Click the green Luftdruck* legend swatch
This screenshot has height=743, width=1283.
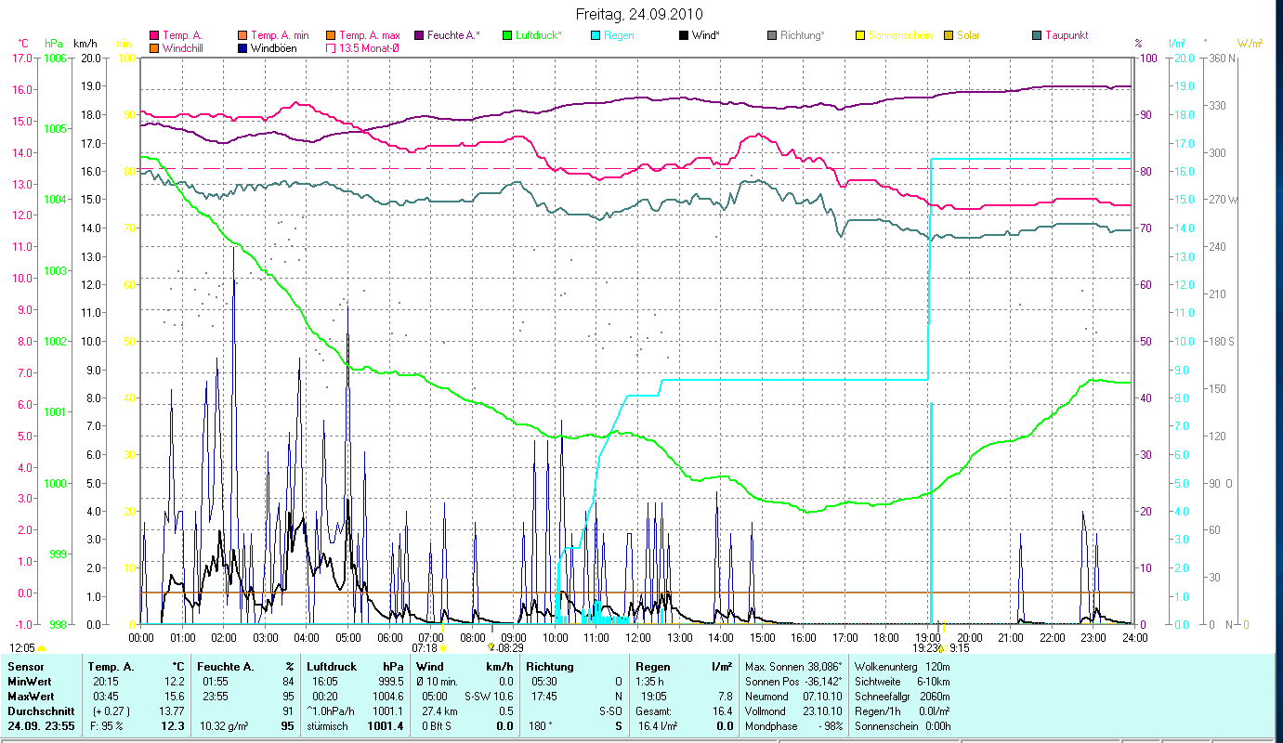[507, 35]
